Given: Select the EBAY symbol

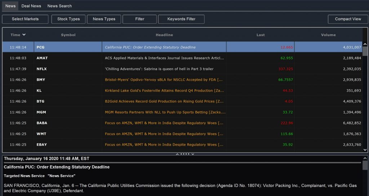Looking at the screenshot, I should click(x=42, y=145).
